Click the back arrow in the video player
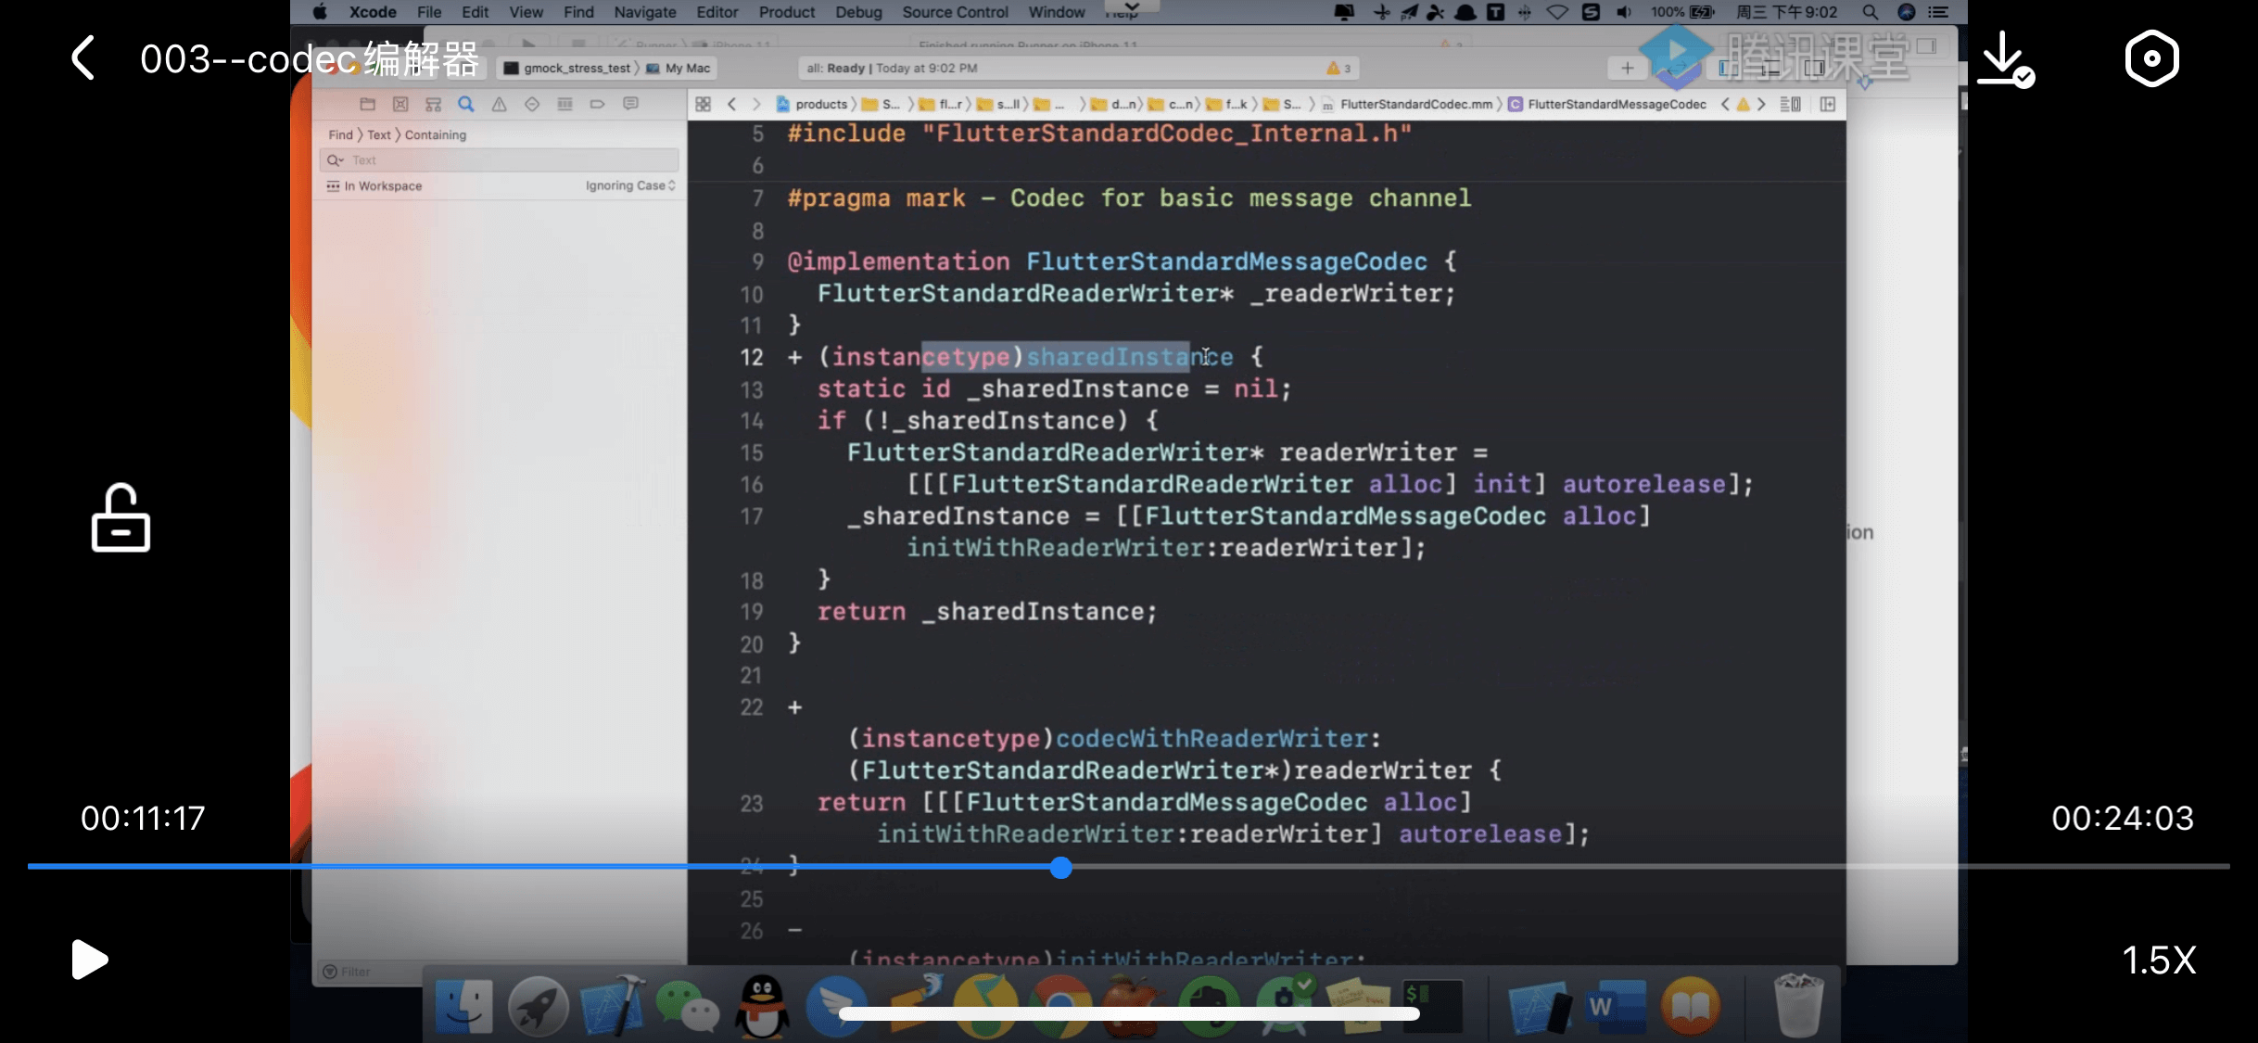The height and width of the screenshot is (1043, 2258). click(83, 58)
